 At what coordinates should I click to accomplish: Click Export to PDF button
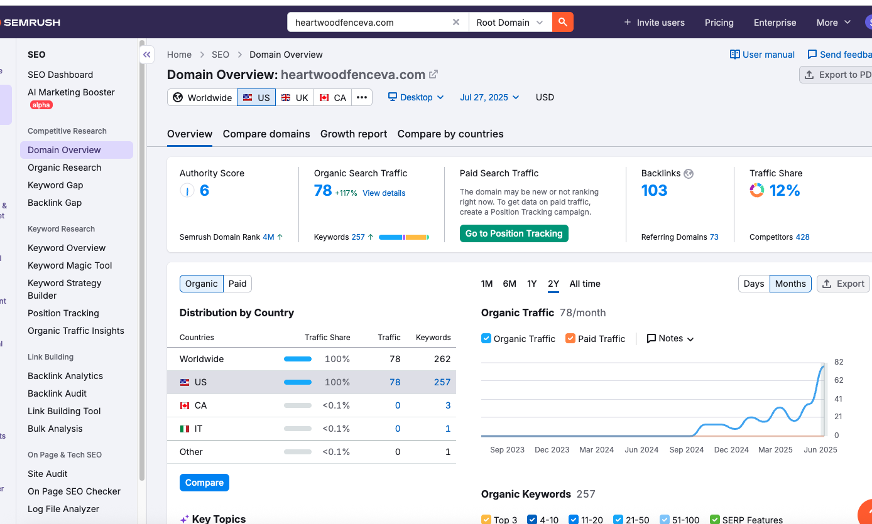[x=836, y=75]
